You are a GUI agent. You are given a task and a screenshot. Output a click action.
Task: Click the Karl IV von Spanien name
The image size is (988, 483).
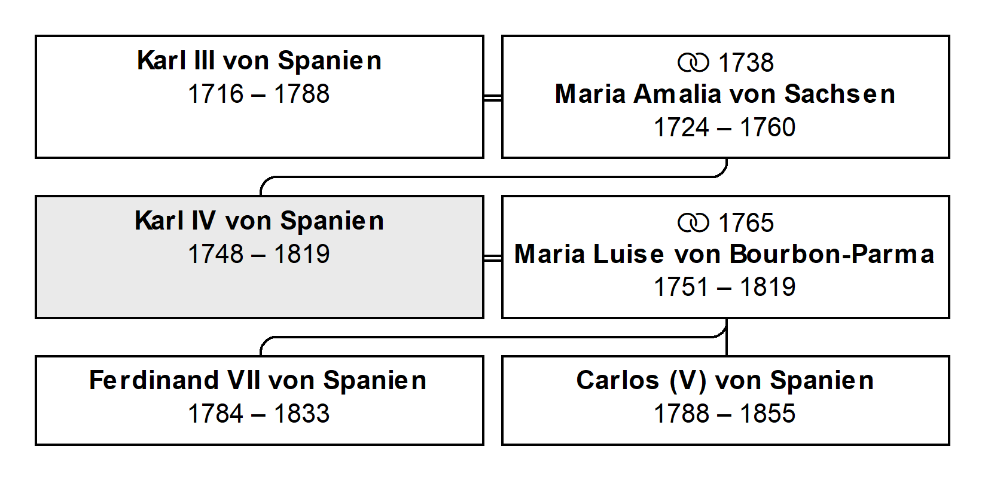(x=259, y=221)
